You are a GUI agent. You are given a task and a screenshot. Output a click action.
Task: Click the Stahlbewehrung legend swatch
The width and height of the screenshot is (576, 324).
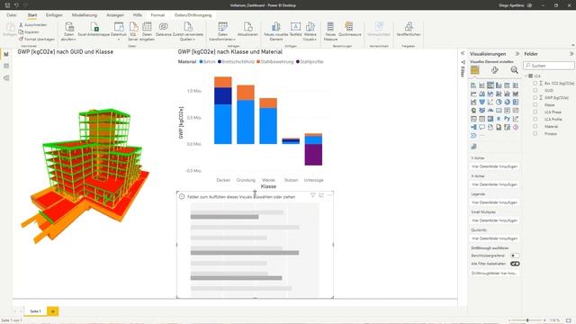(x=258, y=62)
